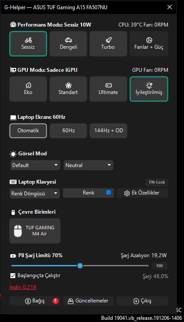Click the red notification badge on Bağış

(x=55, y=301)
